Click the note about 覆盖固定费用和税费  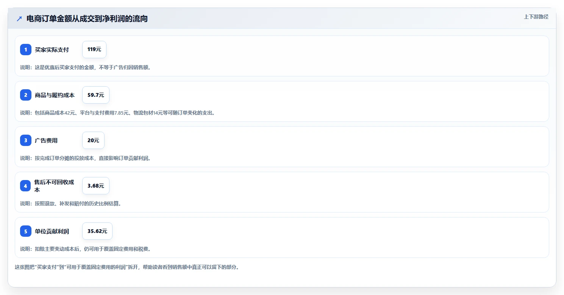(85, 249)
